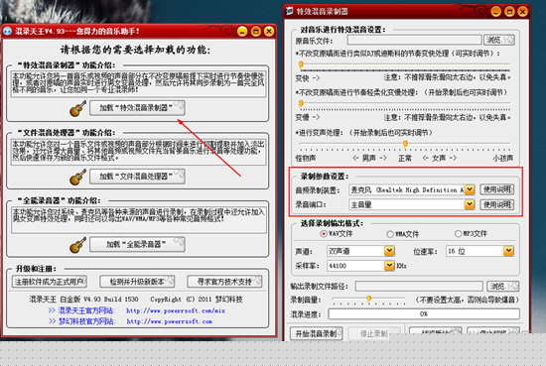The width and height of the screenshot is (546, 366).
Task: Select the WMA文件 output format radio
Action: pos(390,234)
